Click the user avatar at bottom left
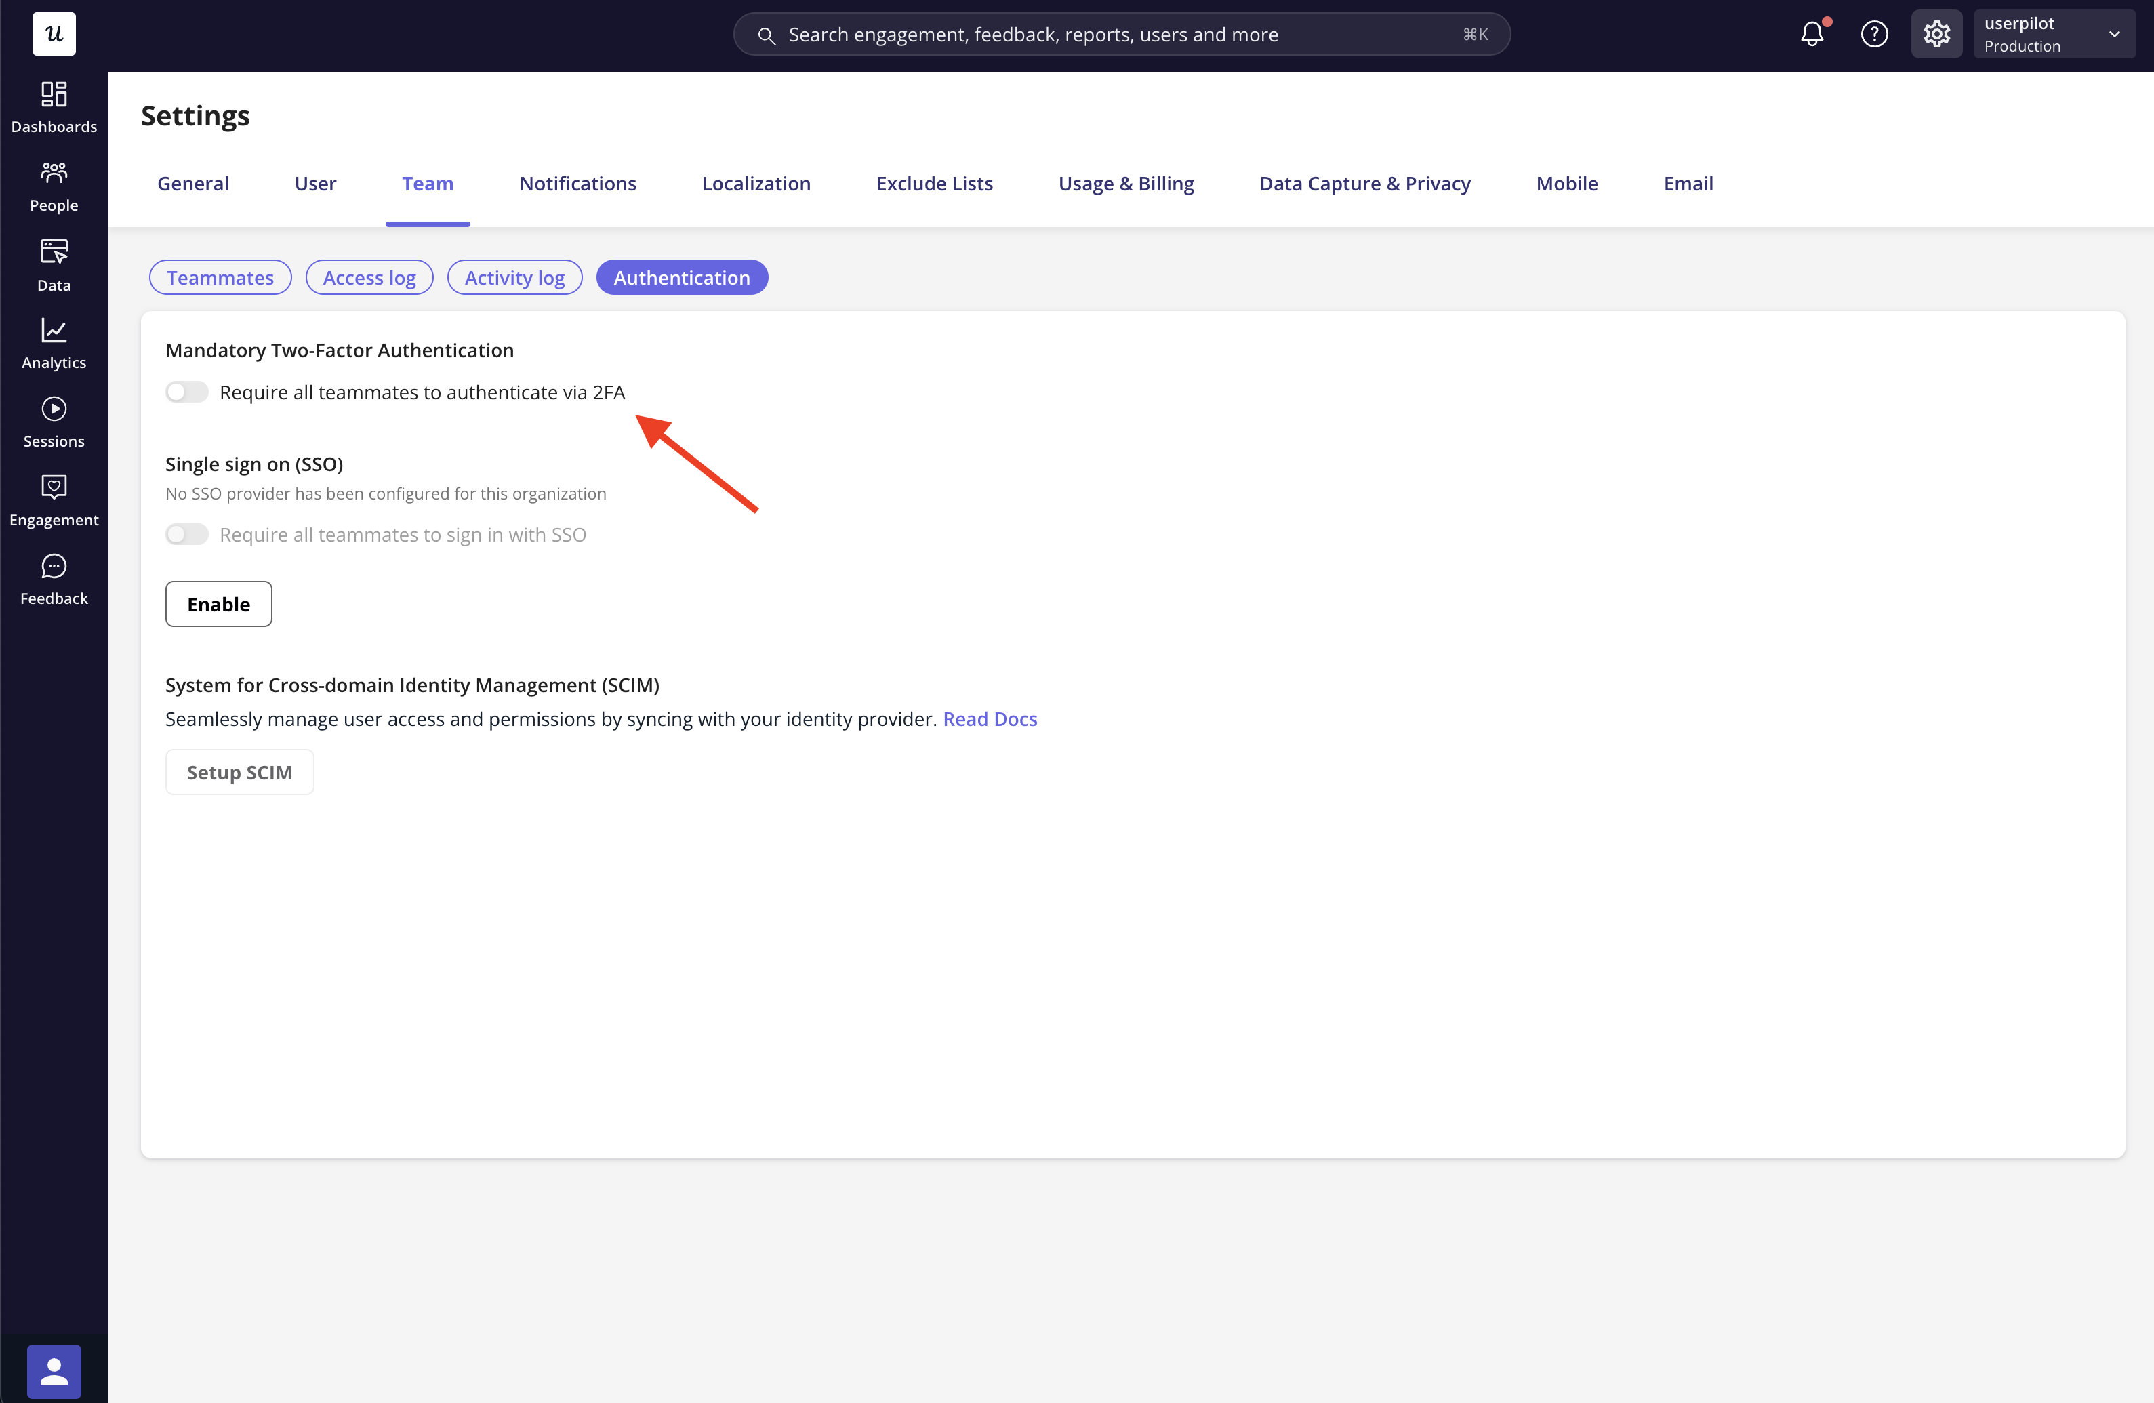Viewport: 2154px width, 1403px height. (54, 1370)
